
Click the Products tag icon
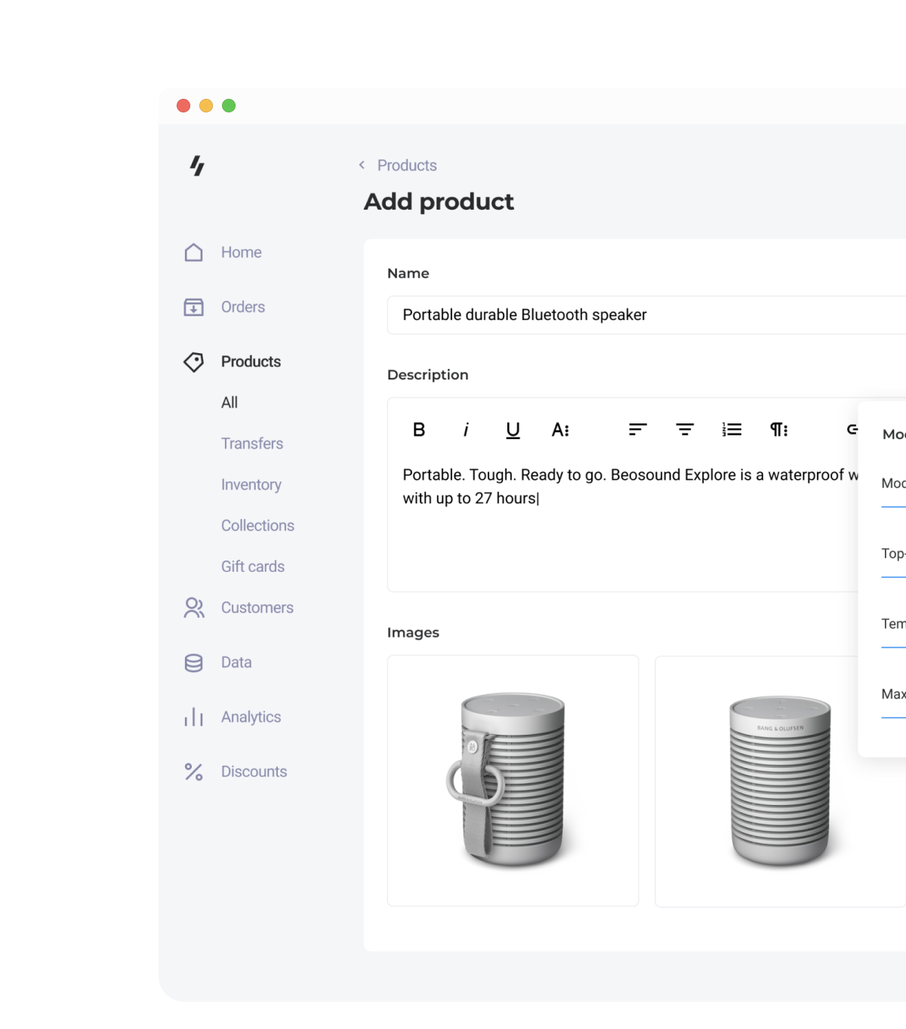194,362
